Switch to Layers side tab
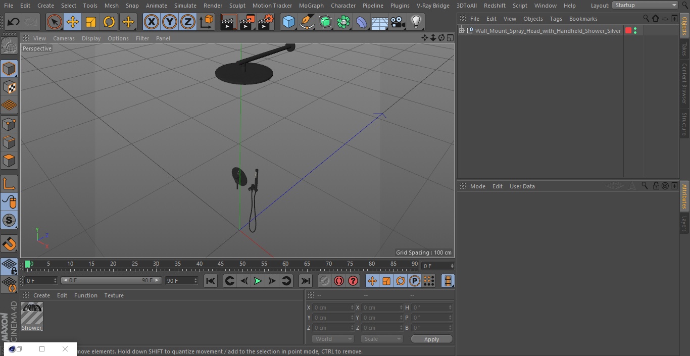This screenshot has height=356, width=690. [684, 224]
